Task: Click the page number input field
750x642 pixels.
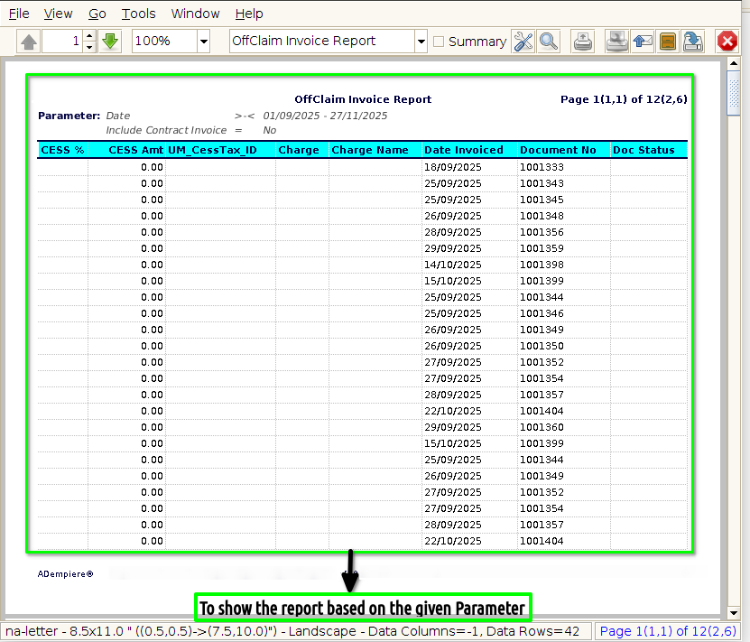Action: pos(62,42)
